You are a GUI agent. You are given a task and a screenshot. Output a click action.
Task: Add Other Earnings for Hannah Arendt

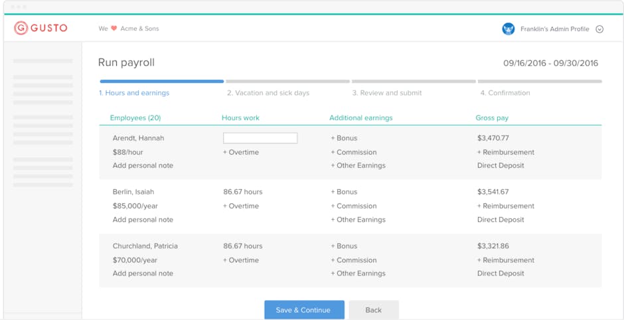[x=358, y=165]
